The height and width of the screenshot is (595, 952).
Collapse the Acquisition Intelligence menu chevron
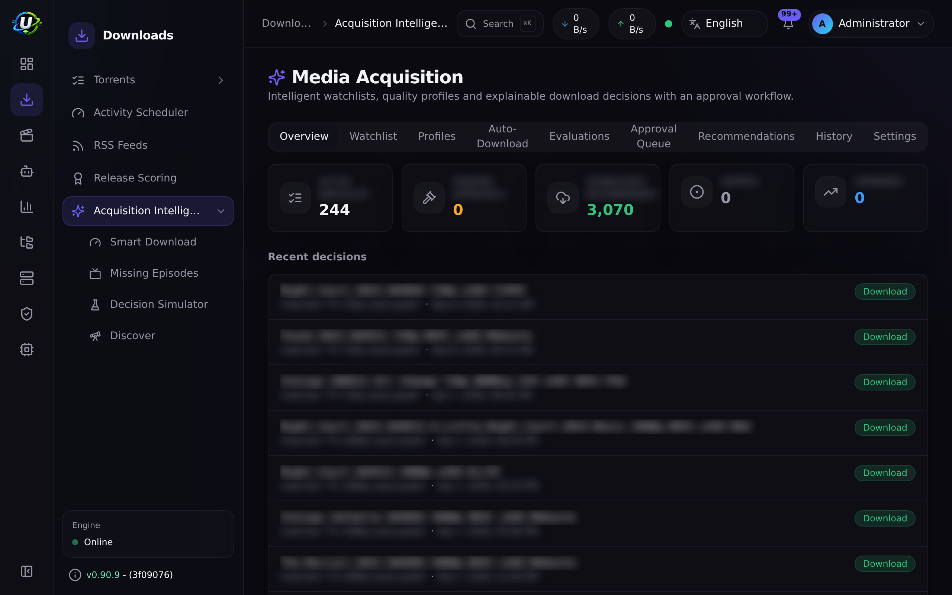click(221, 211)
